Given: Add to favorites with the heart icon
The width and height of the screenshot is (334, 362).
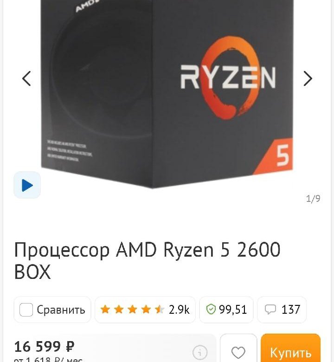Looking at the screenshot, I should click(x=238, y=352).
